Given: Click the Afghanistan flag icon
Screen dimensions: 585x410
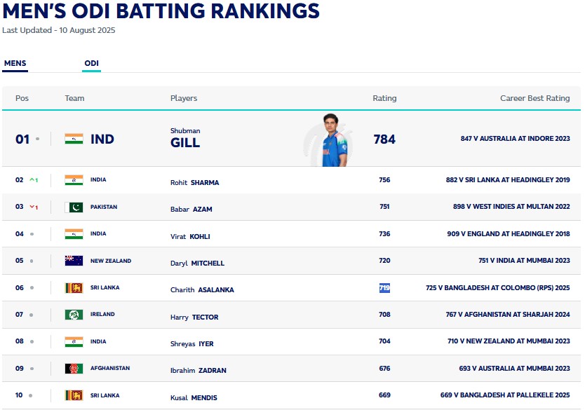Looking at the screenshot, I should 74,369.
